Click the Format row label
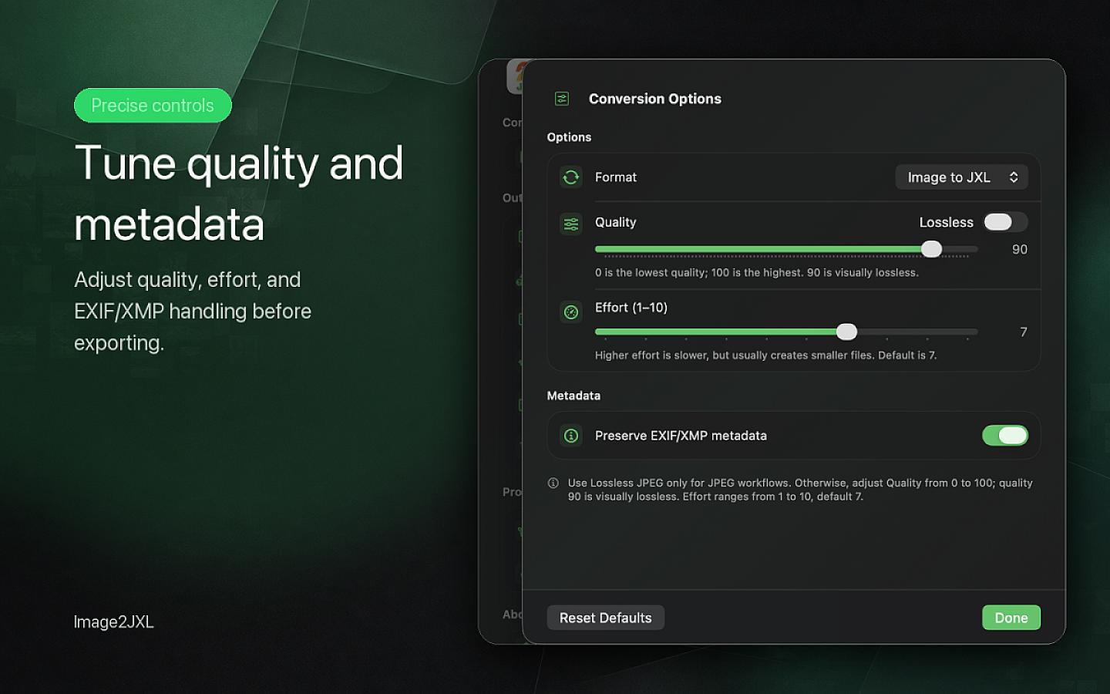 click(616, 177)
